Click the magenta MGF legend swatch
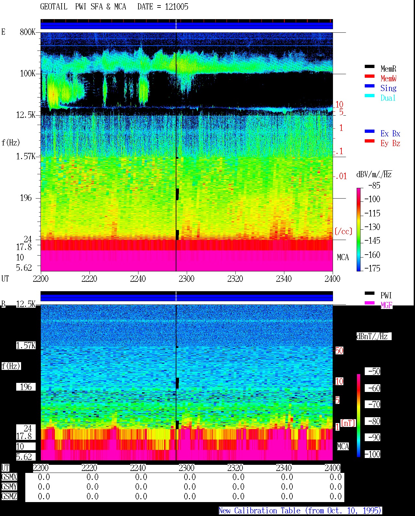Screen dimensions: 415x516 pyautogui.click(x=370, y=303)
